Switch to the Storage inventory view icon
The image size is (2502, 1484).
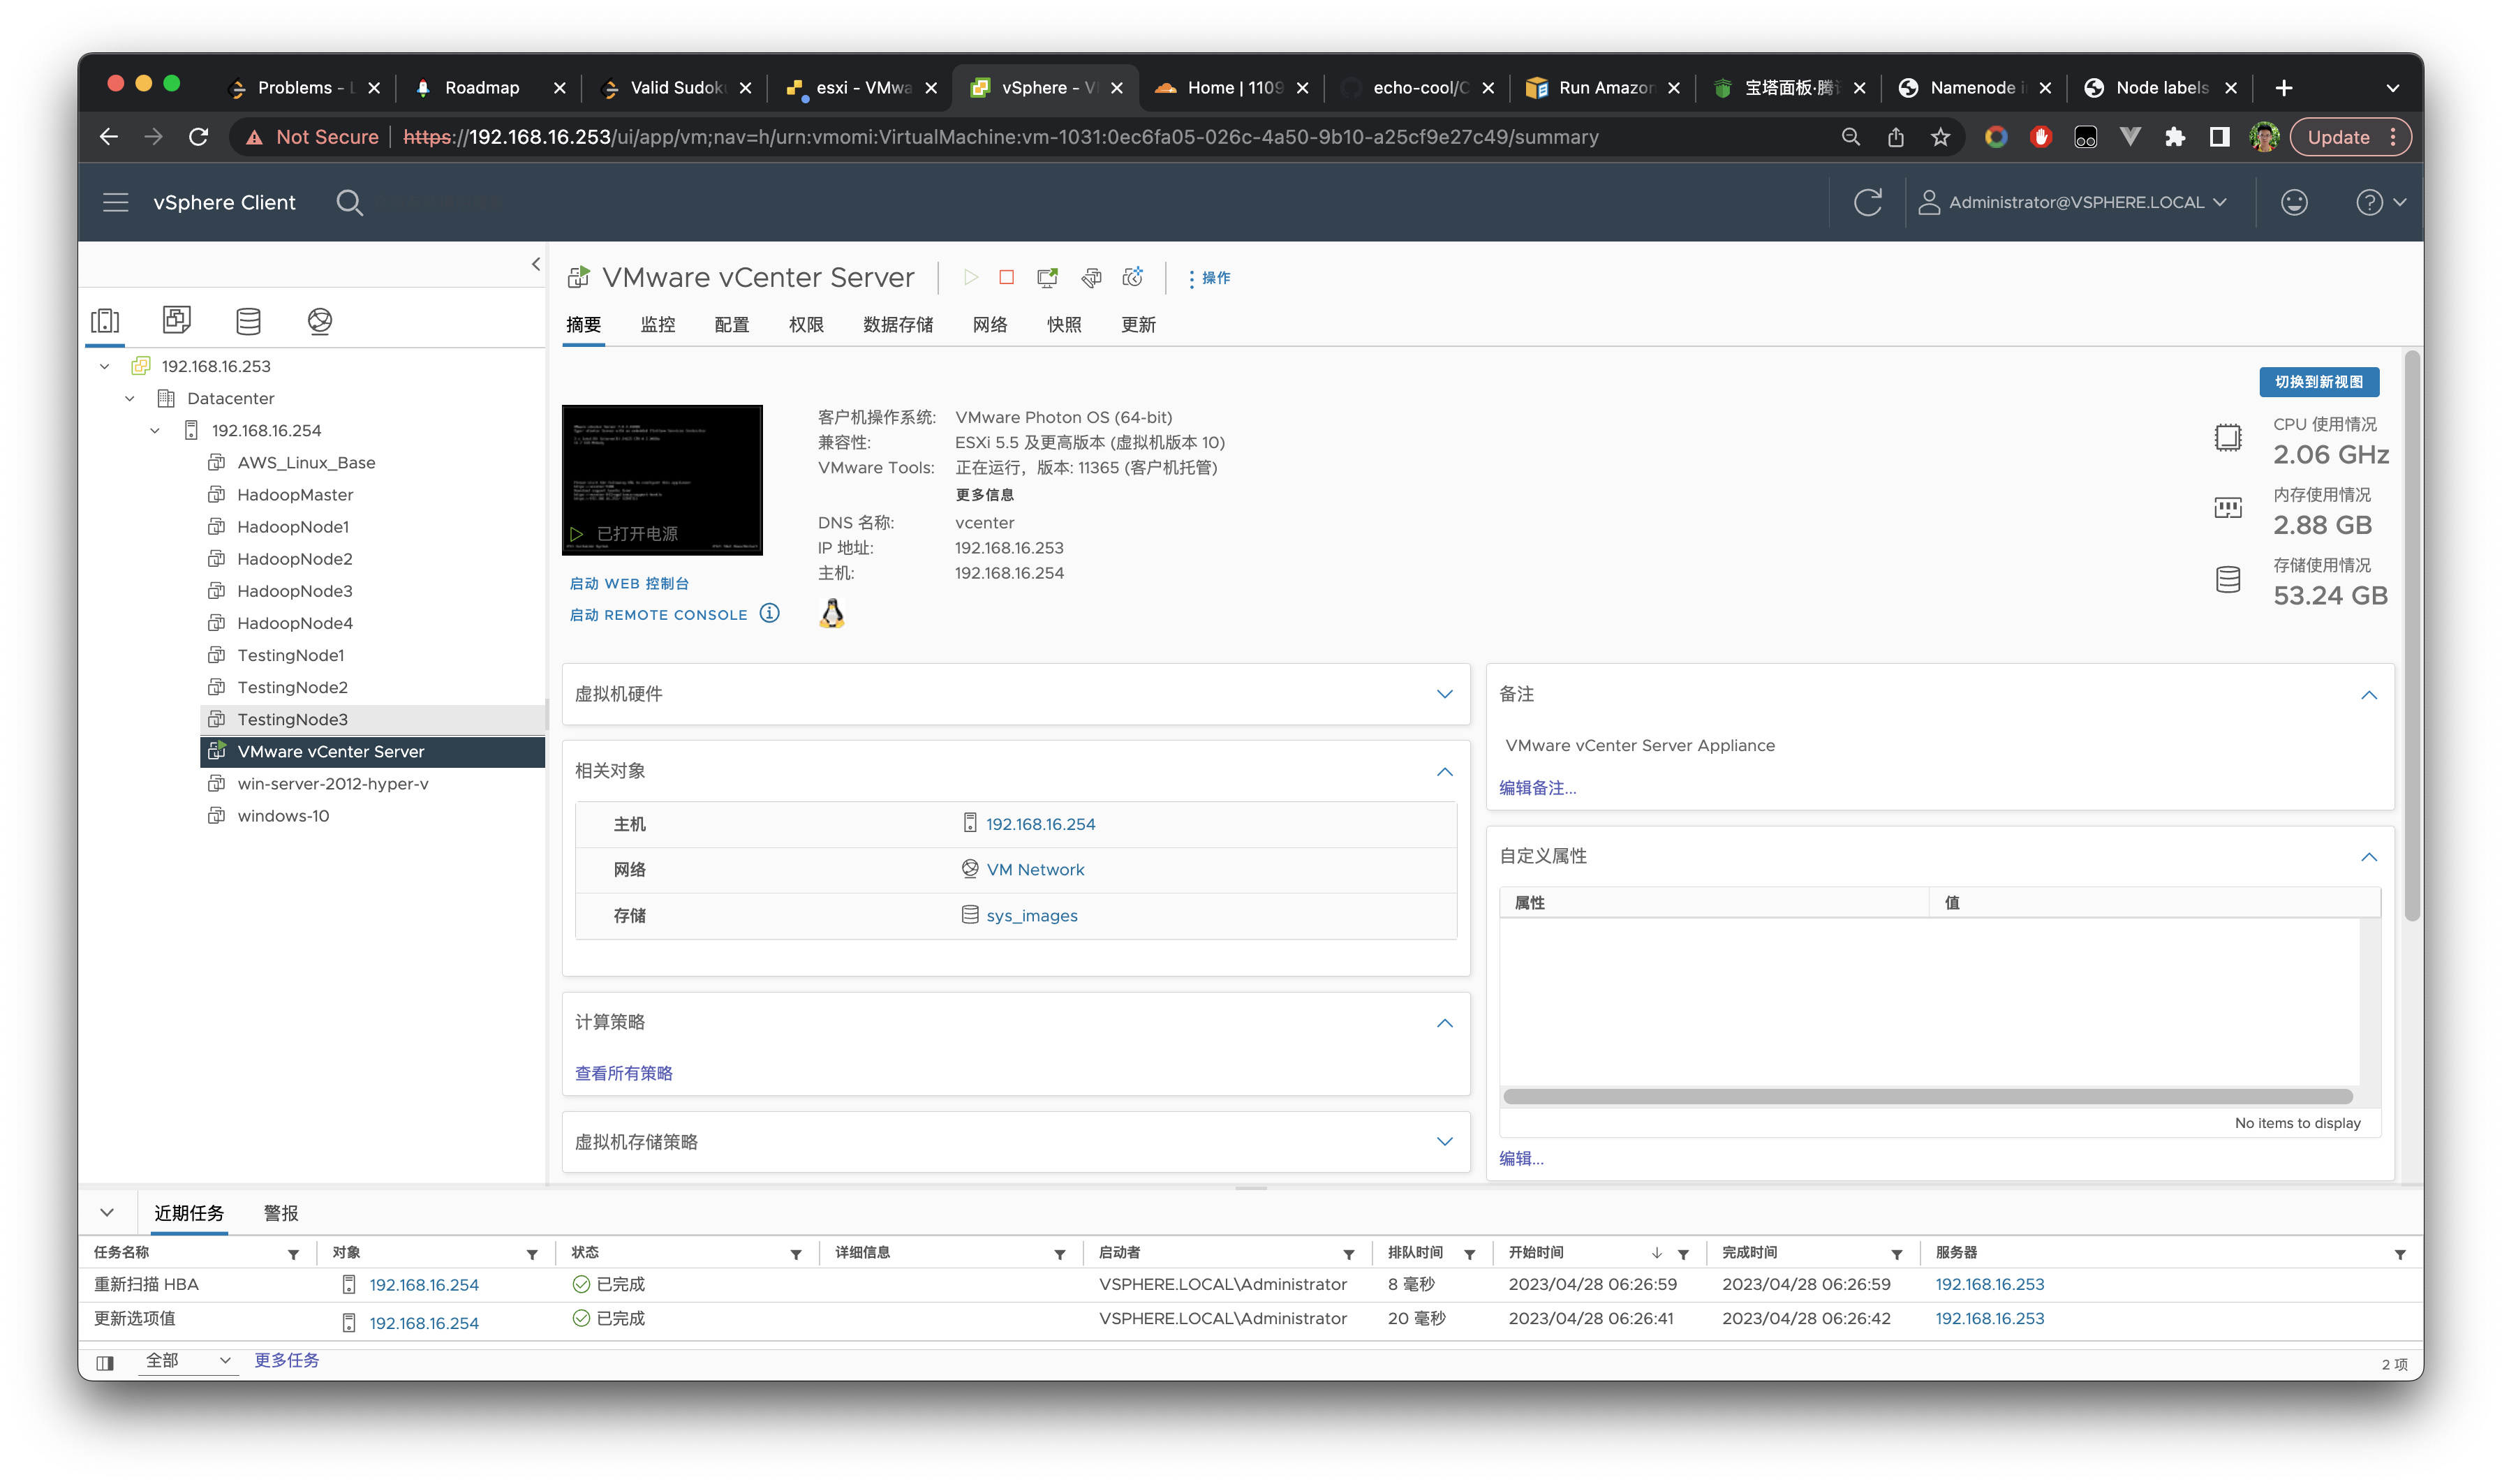[248, 320]
